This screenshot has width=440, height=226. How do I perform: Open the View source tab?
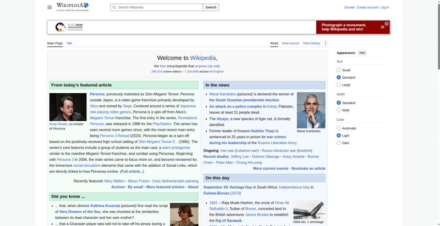click(x=290, y=43)
